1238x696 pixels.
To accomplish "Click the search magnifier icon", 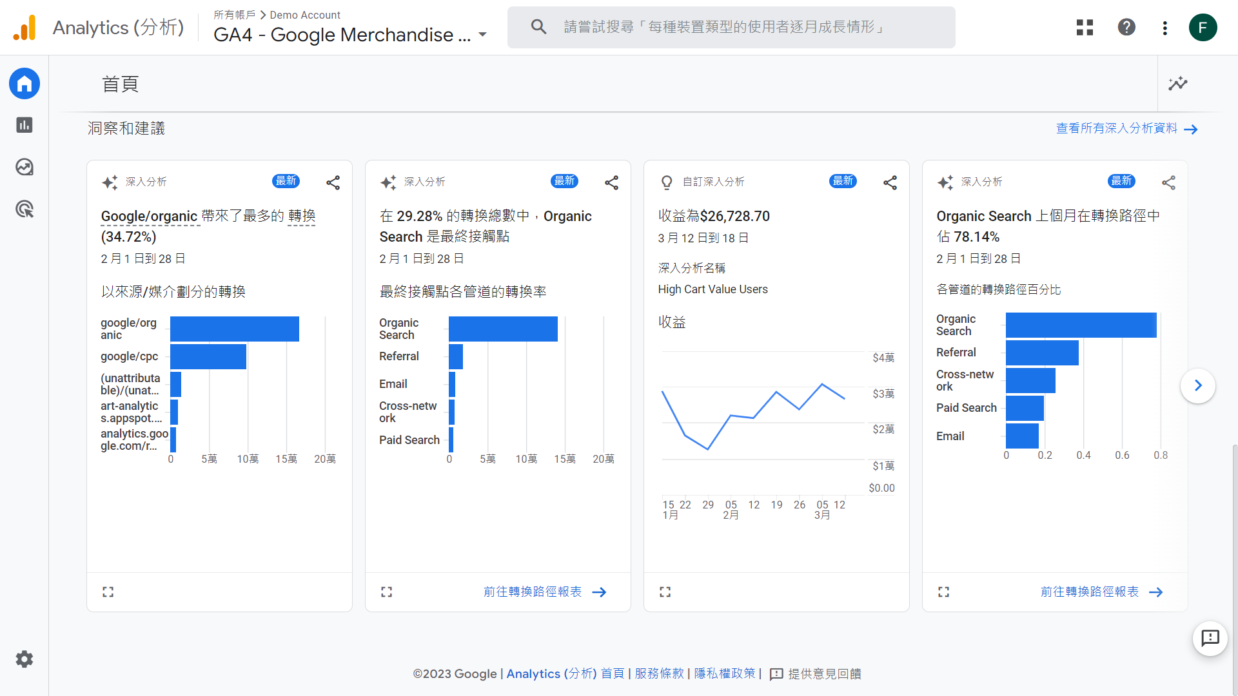I will [x=538, y=27].
